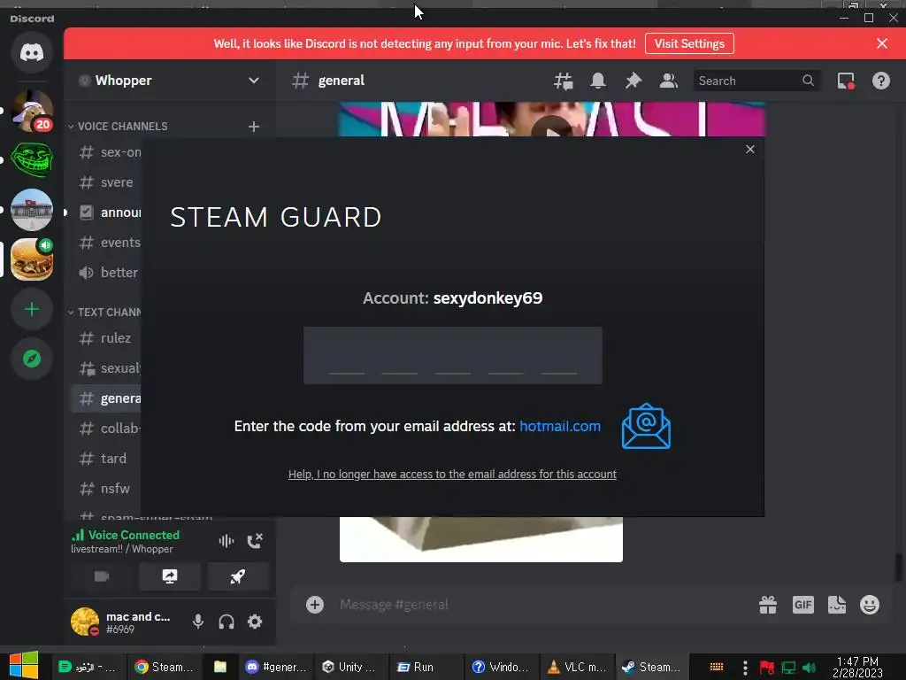906x680 pixels.
Task: Turn on camera button
Action: 102,576
